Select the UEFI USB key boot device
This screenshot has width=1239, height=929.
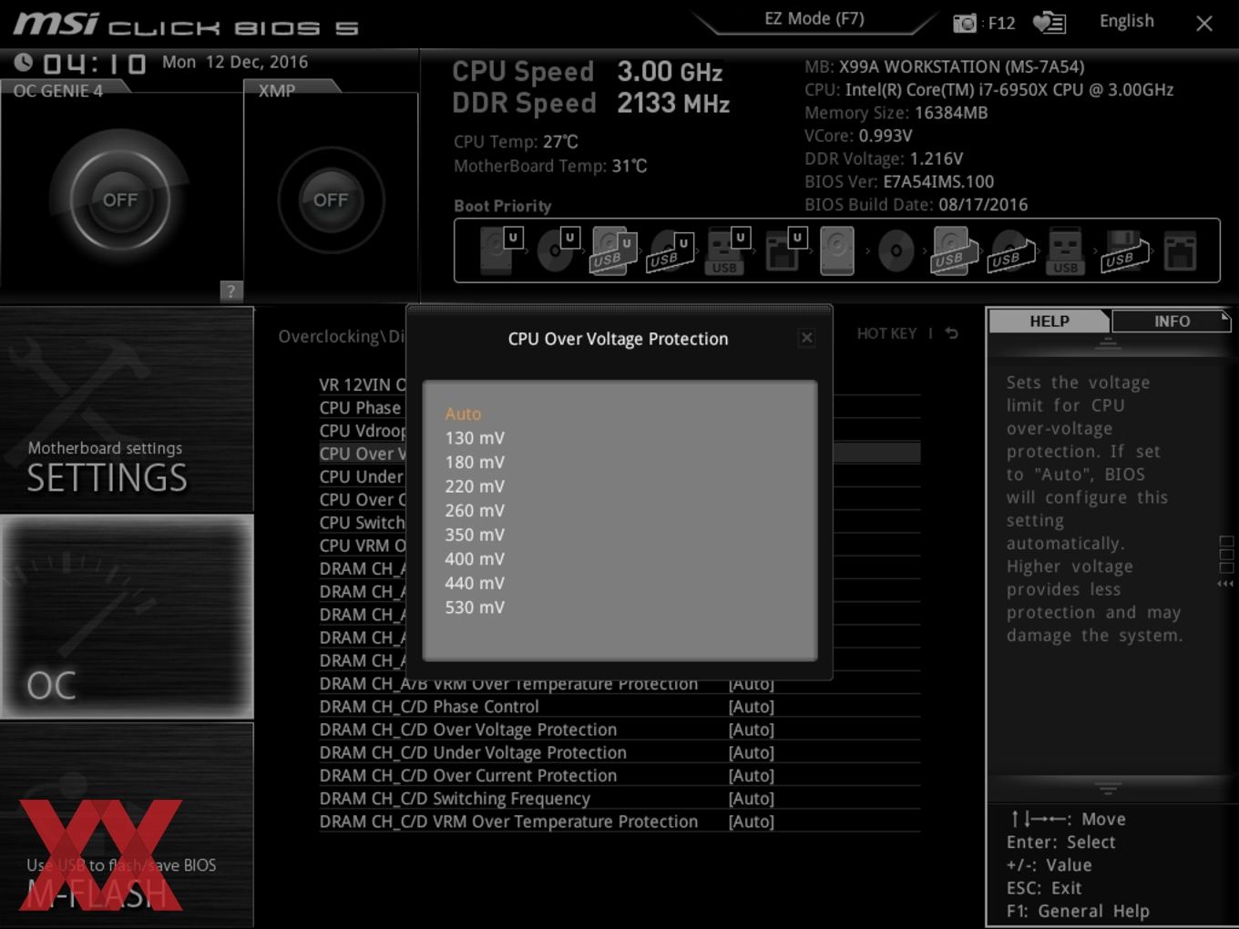[726, 250]
